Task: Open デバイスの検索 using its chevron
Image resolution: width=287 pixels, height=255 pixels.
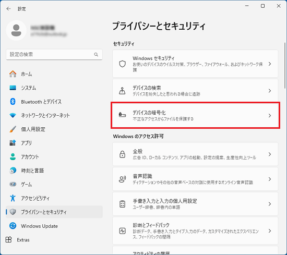Action: 270,91
